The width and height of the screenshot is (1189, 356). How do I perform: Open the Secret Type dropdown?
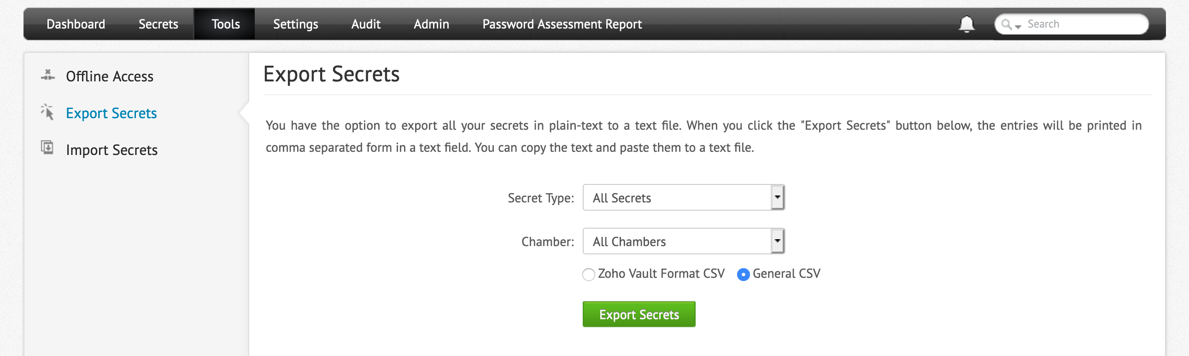pyautogui.click(x=777, y=198)
